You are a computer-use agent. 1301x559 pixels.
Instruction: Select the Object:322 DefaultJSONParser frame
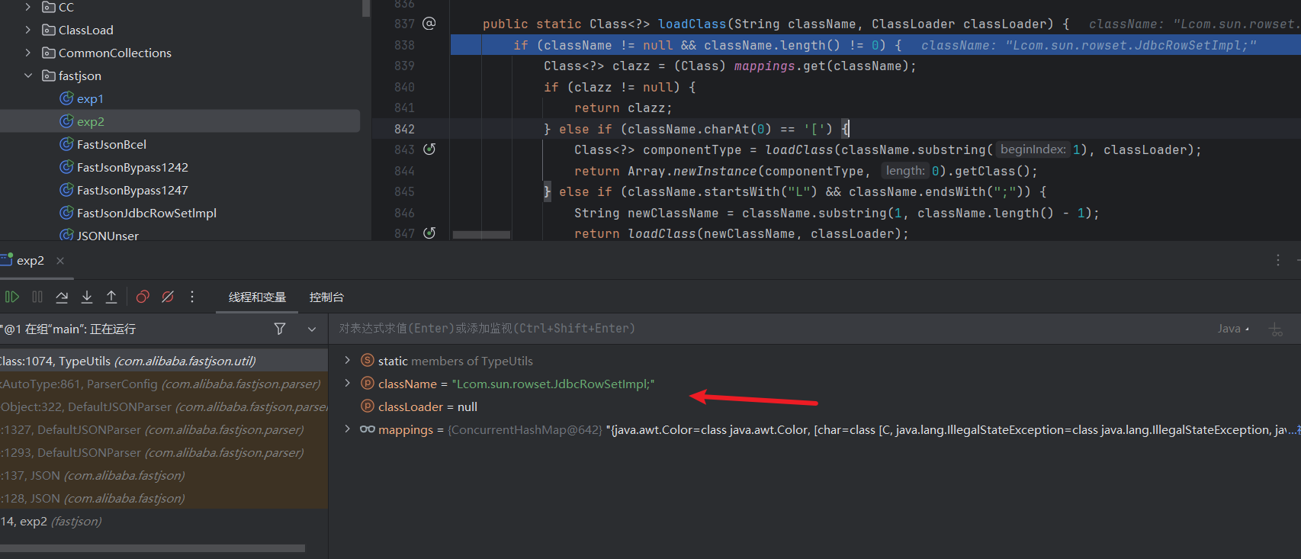[164, 406]
